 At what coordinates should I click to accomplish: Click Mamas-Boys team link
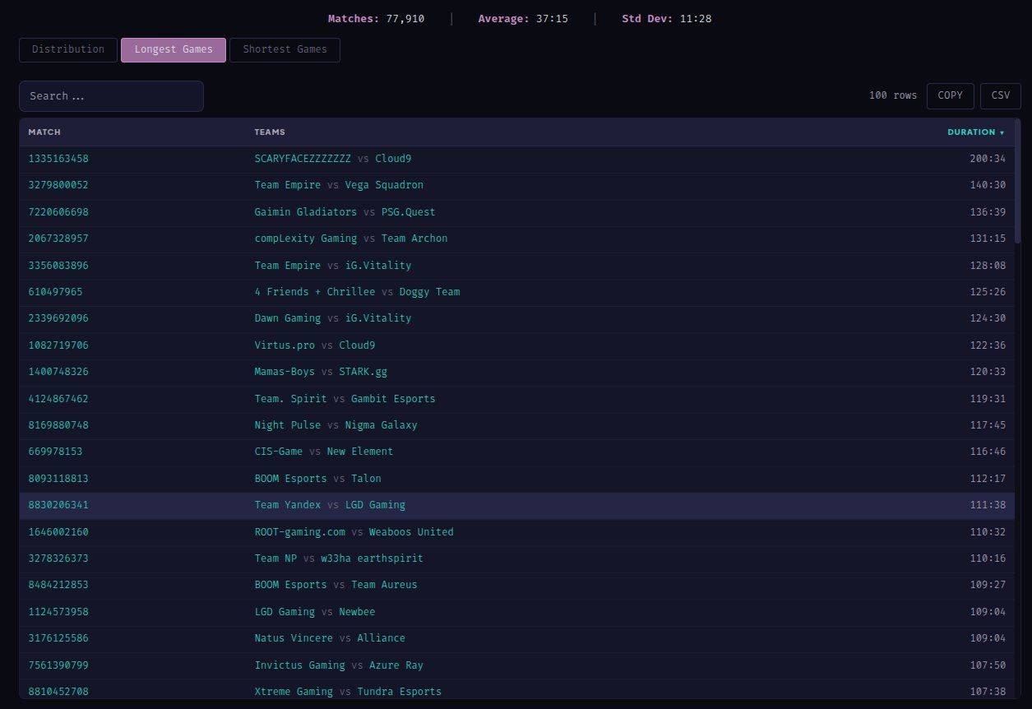point(285,372)
